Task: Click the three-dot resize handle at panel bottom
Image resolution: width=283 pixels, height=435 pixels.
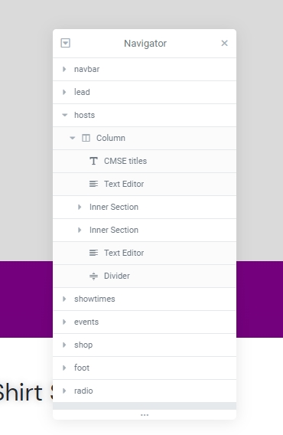Action: (x=145, y=415)
